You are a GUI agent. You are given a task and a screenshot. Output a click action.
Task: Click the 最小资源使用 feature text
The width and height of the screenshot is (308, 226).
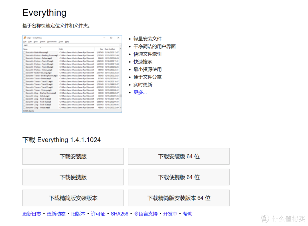(147, 69)
